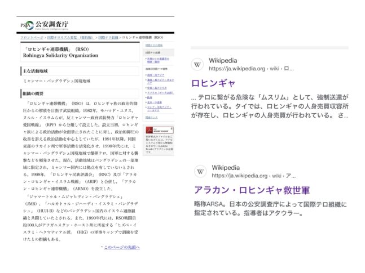
Task: Open the 国際テロ組織 breadcrumb link
Action: tap(108, 37)
